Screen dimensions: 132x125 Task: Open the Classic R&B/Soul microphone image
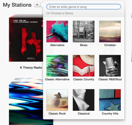click(x=110, y=66)
